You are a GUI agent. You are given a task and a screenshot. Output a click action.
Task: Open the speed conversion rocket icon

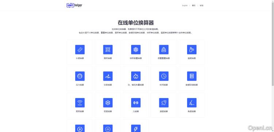164,103
